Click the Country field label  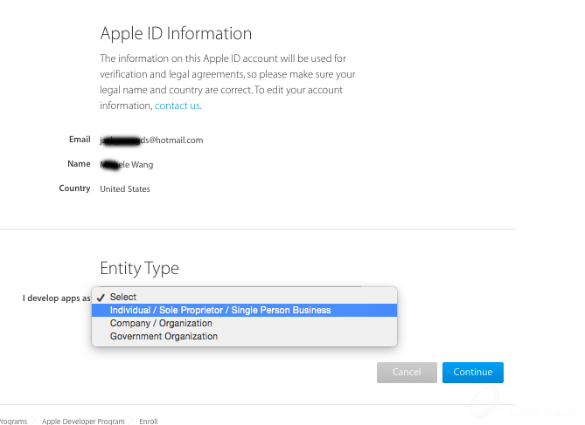[74, 189]
